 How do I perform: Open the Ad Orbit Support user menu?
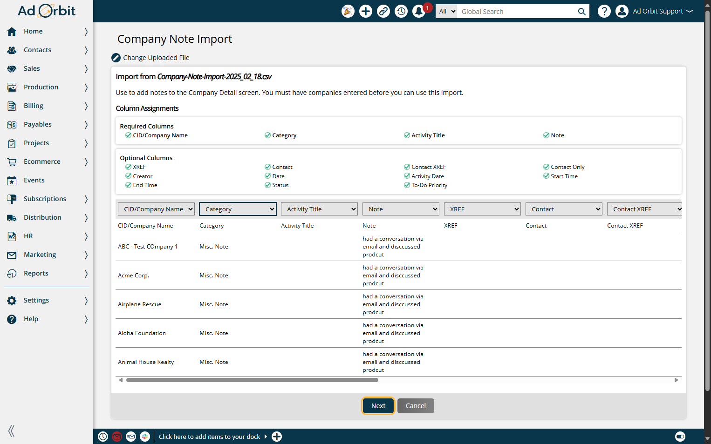click(x=663, y=11)
